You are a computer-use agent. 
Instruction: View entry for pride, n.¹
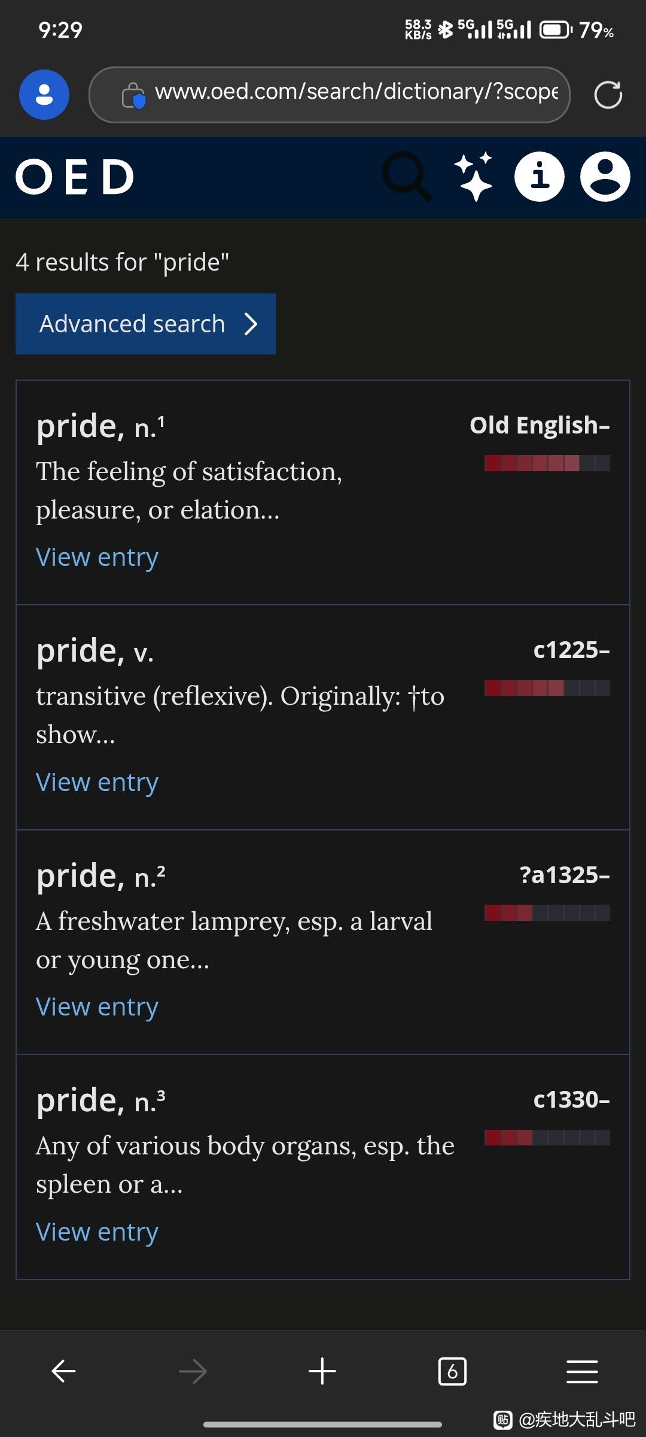click(x=97, y=557)
